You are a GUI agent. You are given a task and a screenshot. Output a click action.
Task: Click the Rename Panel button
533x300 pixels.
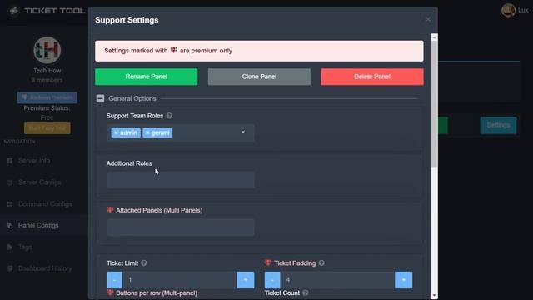(147, 77)
